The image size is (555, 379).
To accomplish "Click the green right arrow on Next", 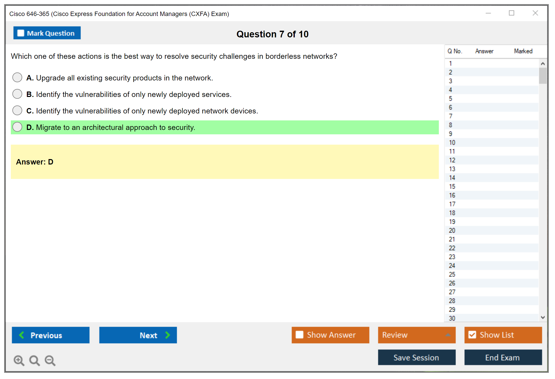I will point(168,335).
